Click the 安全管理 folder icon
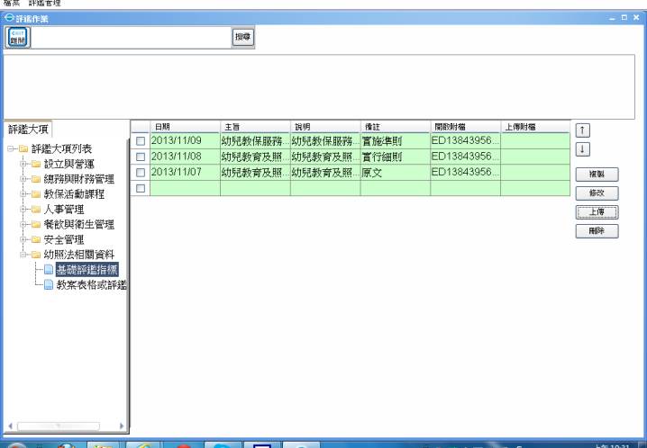Viewport: 647px width, 448px height. tap(35, 239)
